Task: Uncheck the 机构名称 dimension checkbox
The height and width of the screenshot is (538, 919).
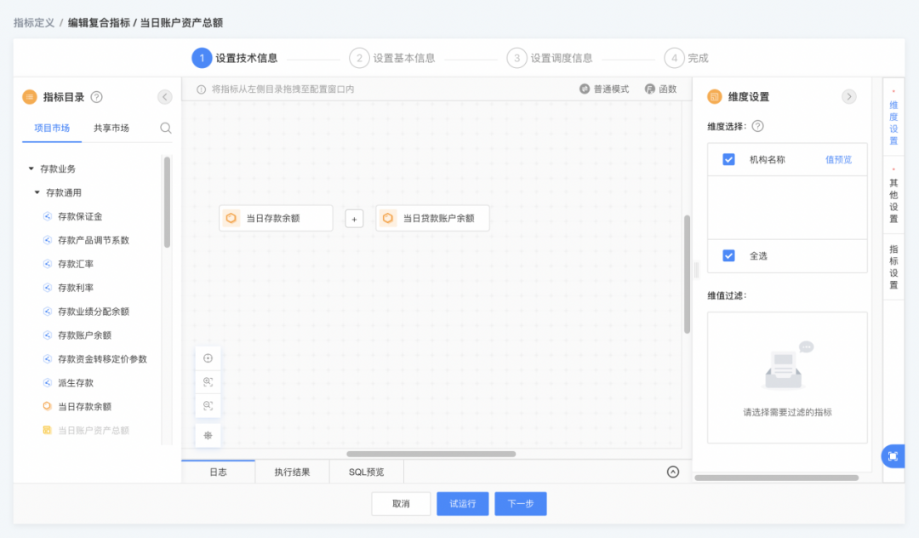Action: 728,159
